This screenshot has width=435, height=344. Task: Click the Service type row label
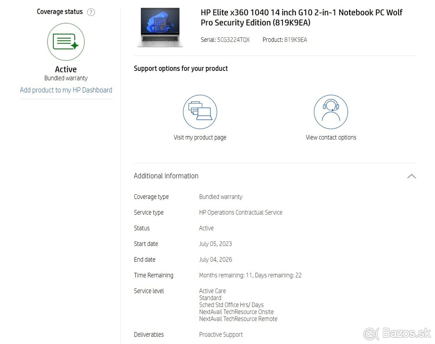pos(149,213)
